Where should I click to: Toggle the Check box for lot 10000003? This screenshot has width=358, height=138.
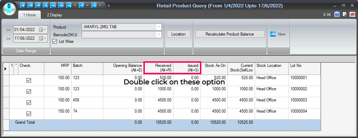click(29, 103)
